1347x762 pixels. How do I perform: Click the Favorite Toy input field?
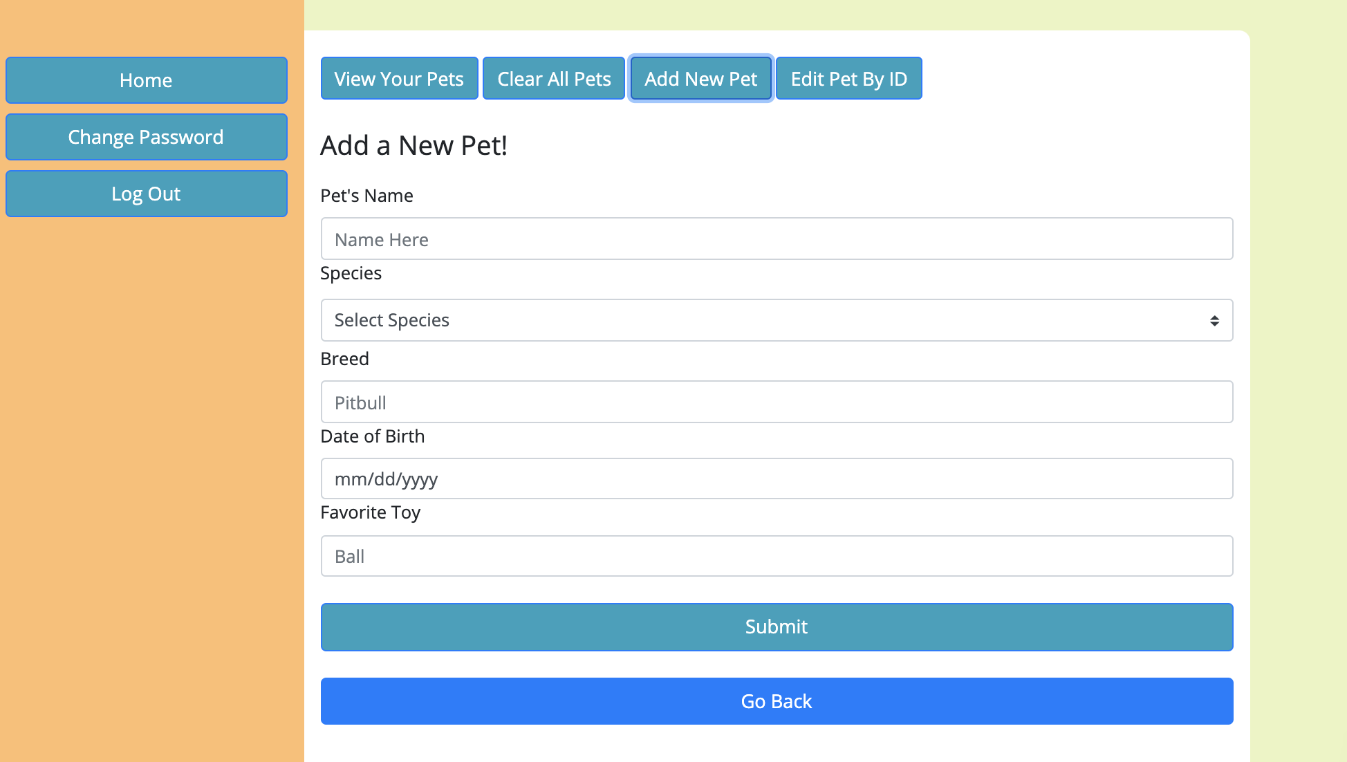coord(776,556)
